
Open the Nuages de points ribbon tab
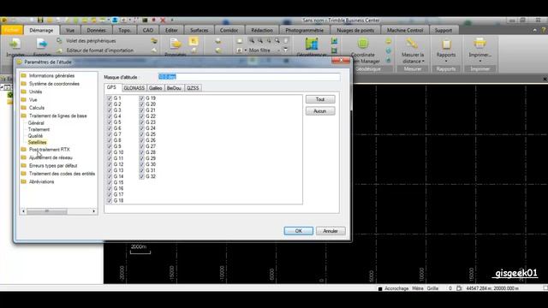coord(355,31)
